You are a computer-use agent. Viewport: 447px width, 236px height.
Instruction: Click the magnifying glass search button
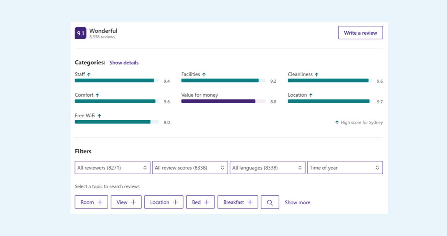pyautogui.click(x=270, y=202)
